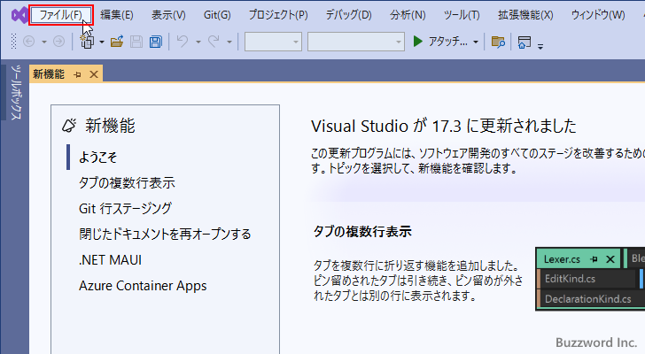Click the new project icon
Screen dimensions: 645x354
click(x=87, y=42)
